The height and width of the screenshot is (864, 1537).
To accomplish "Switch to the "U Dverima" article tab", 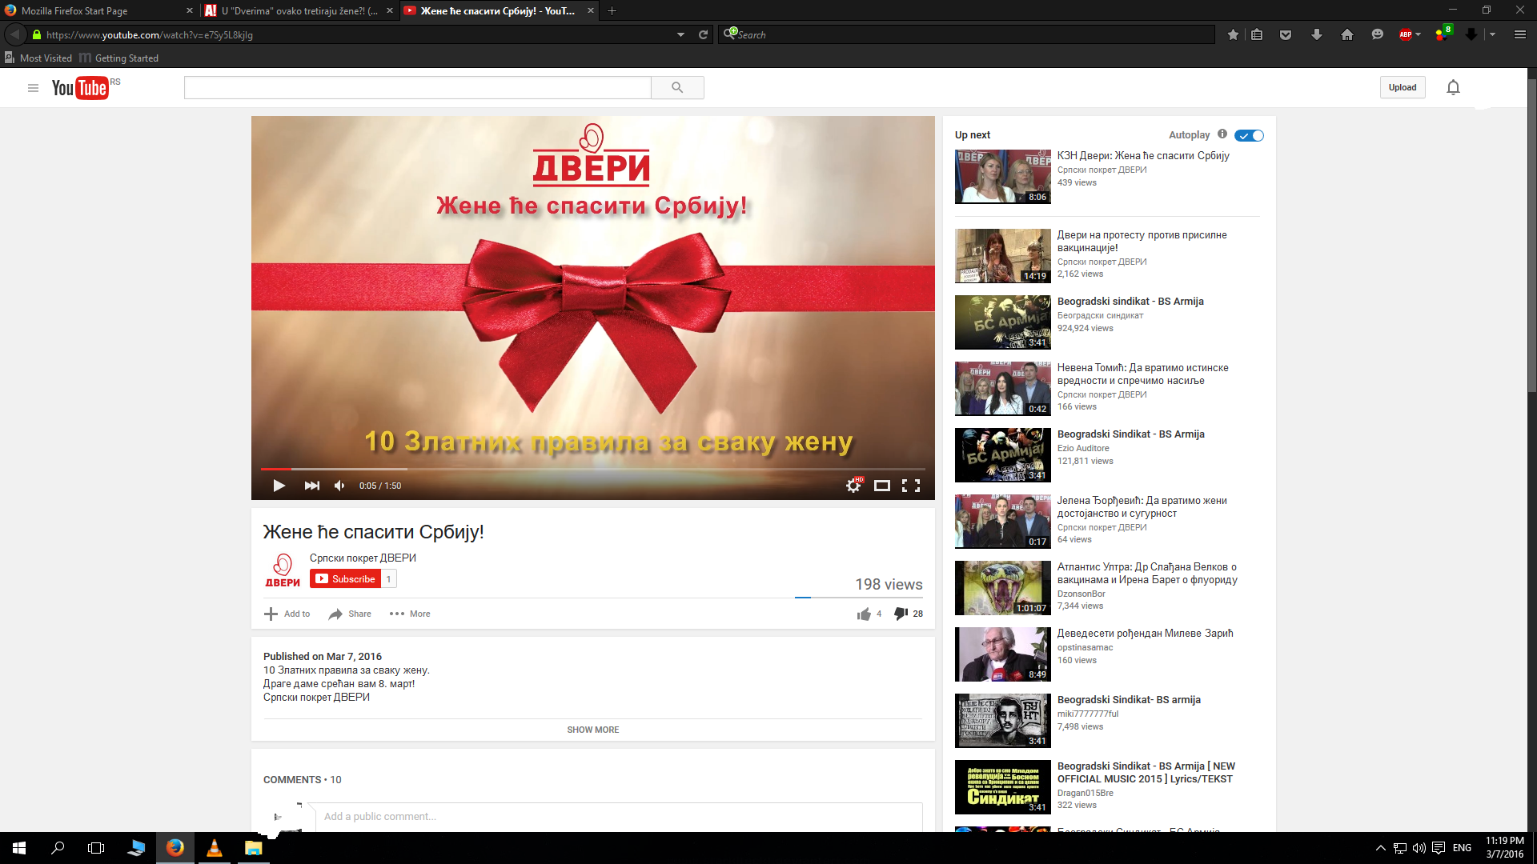I will coord(296,10).
